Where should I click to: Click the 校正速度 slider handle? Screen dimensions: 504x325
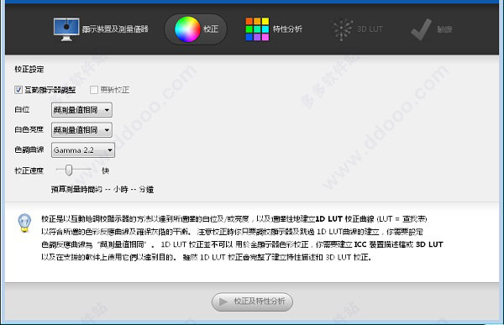coord(69,170)
